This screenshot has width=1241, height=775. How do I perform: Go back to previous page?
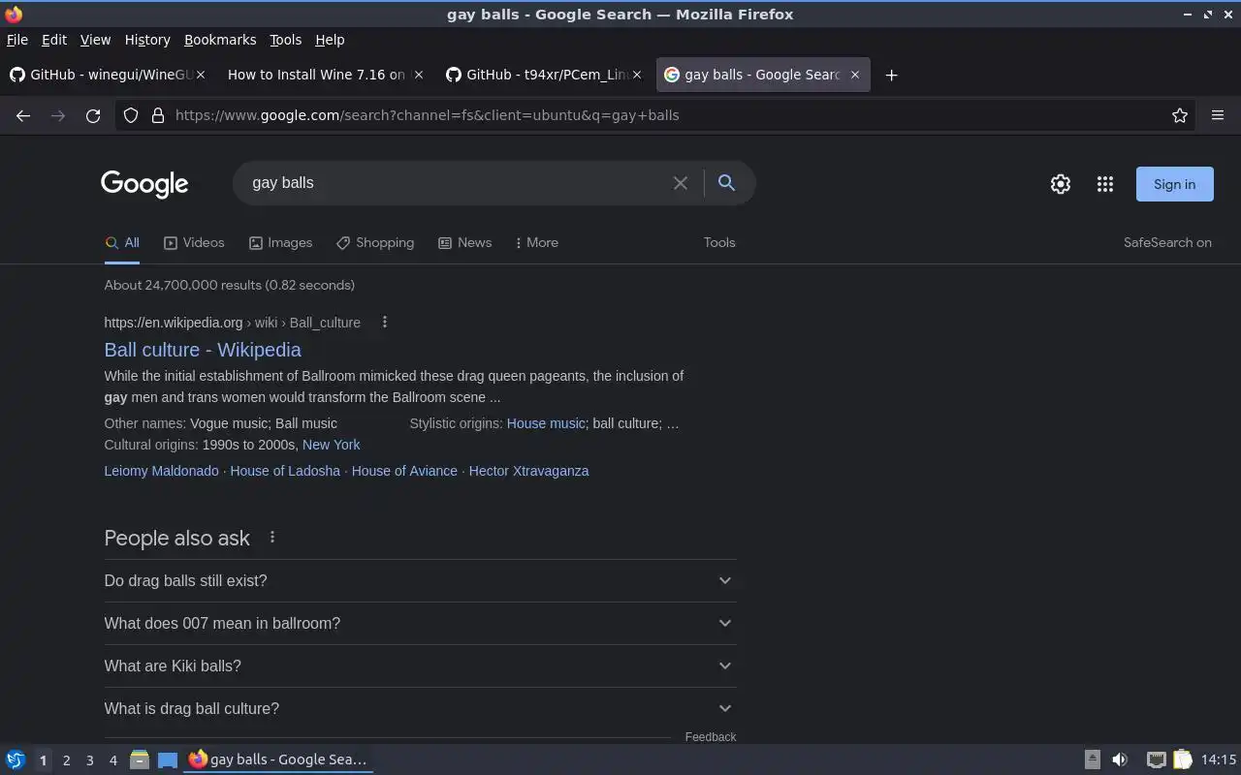coord(23,115)
